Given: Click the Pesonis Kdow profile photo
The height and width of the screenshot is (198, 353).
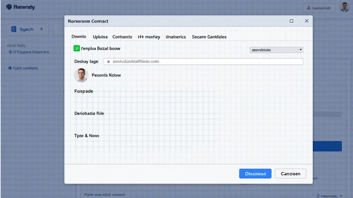Looking at the screenshot, I should (81, 75).
